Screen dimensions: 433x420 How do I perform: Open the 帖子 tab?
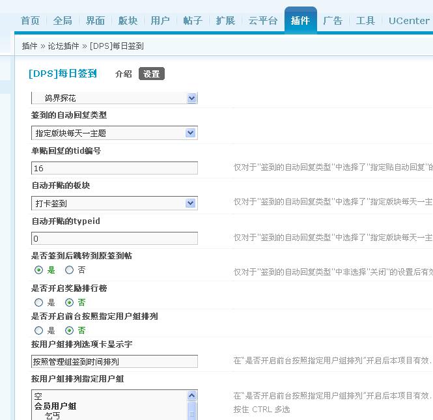point(193,21)
